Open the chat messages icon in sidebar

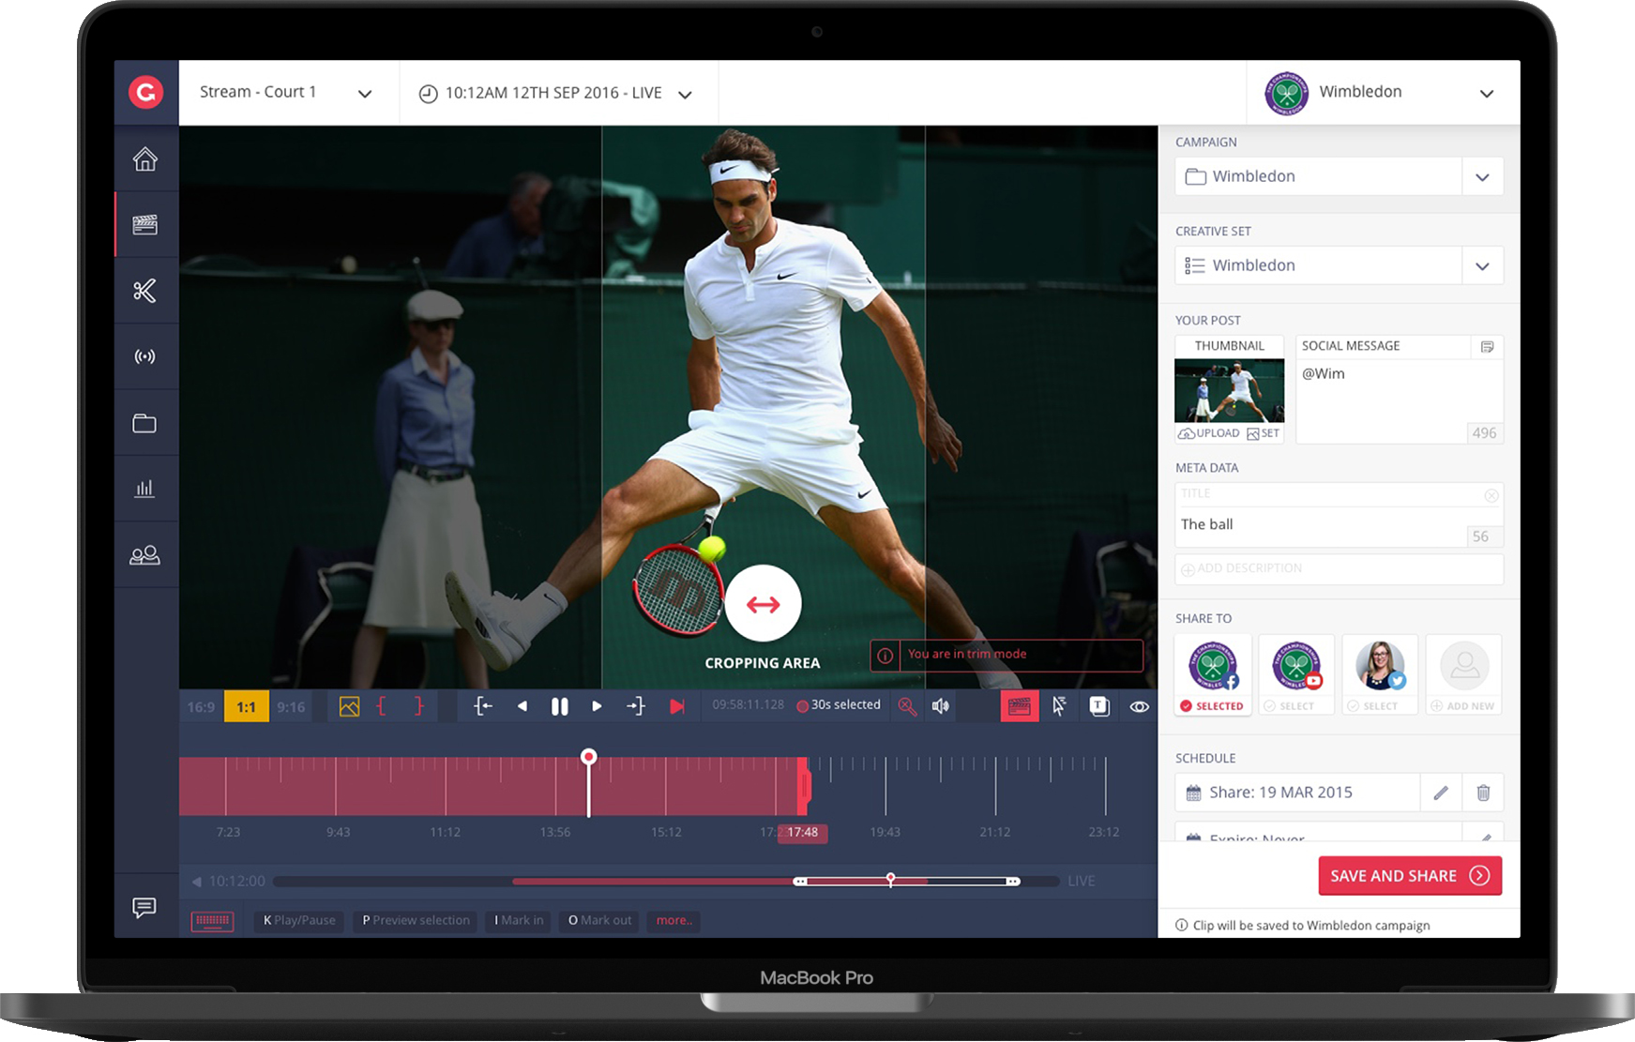[x=144, y=907]
